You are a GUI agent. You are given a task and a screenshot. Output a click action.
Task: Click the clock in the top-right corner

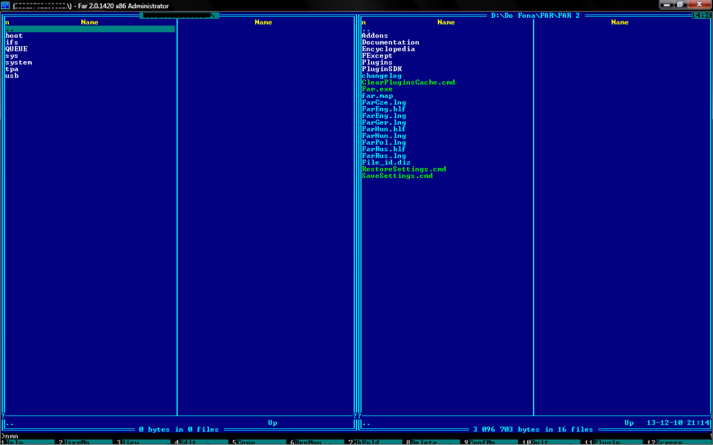click(x=702, y=15)
